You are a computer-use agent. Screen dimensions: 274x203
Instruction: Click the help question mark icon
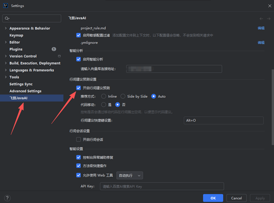7,198
